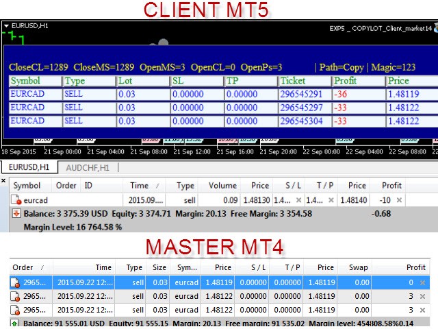The height and width of the screenshot is (329, 438).
Task: Close the MT5 eurcad position via profit X
Action: pos(399,199)
